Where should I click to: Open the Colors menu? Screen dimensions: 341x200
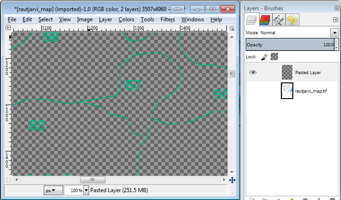(126, 19)
